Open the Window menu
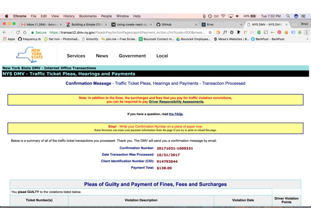This screenshot has width=311, height=221. (x=122, y=16)
